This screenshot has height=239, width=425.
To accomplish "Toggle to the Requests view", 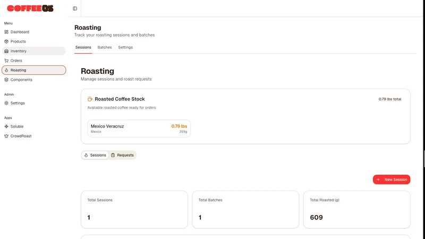I will (x=122, y=155).
